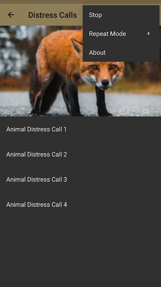Image resolution: width=161 pixels, height=287 pixels.
Task: Choose About in the popup menu
Action: tap(121, 52)
